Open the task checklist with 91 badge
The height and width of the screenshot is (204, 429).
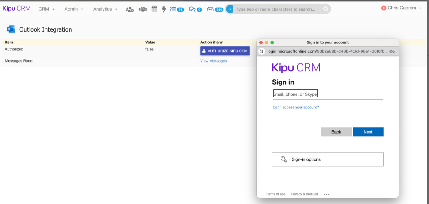tap(176, 9)
